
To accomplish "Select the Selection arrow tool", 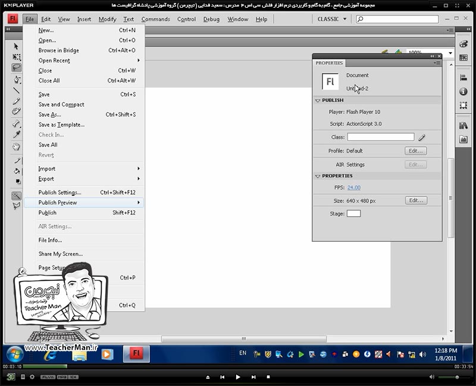I will pos(16,46).
